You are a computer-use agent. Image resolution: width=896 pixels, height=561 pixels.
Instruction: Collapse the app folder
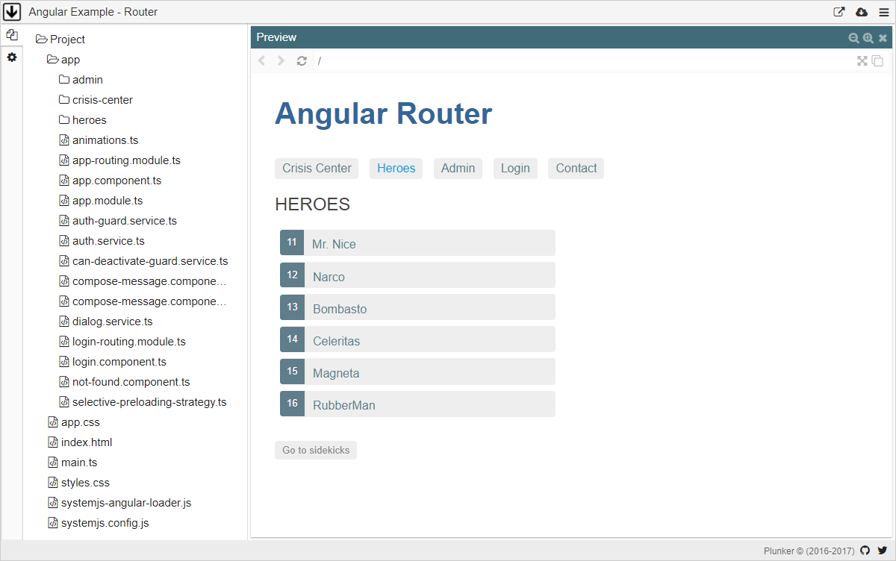pyautogui.click(x=63, y=59)
